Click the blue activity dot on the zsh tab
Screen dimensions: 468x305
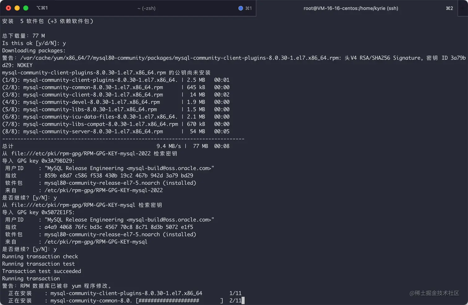tap(240, 8)
